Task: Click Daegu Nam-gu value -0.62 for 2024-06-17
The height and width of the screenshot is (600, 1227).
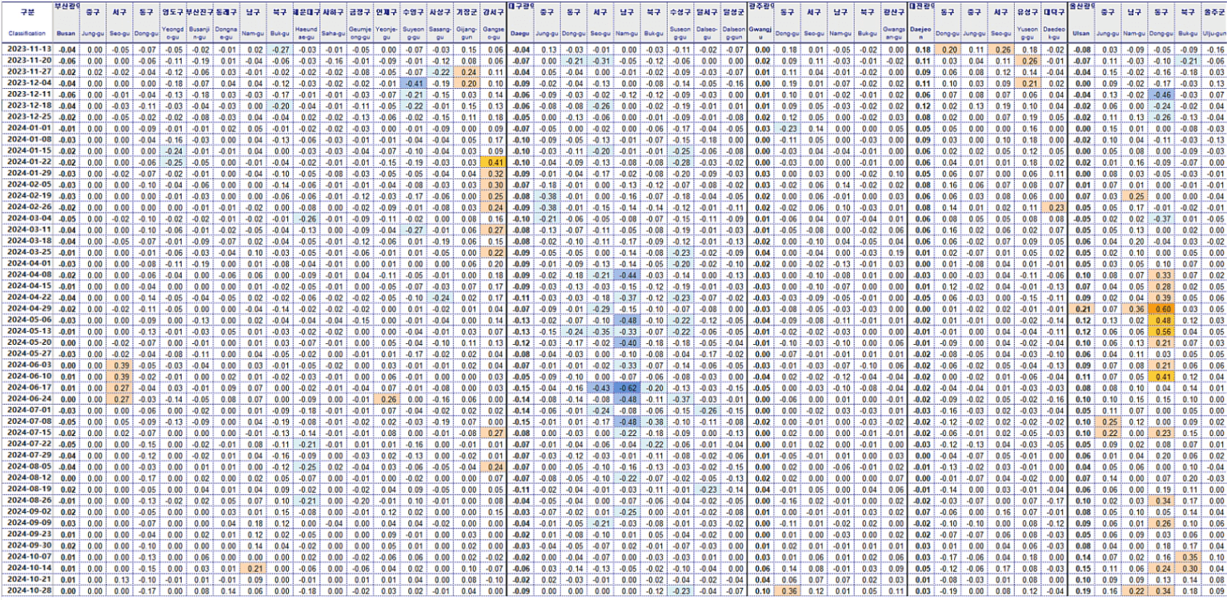Action: coord(628,386)
